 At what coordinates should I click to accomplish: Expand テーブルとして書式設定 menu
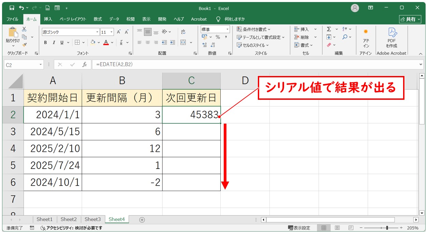pos(261,37)
